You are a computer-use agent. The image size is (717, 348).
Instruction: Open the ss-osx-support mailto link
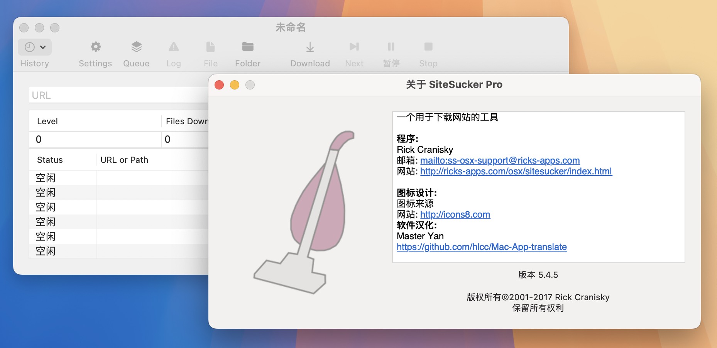click(x=500, y=160)
